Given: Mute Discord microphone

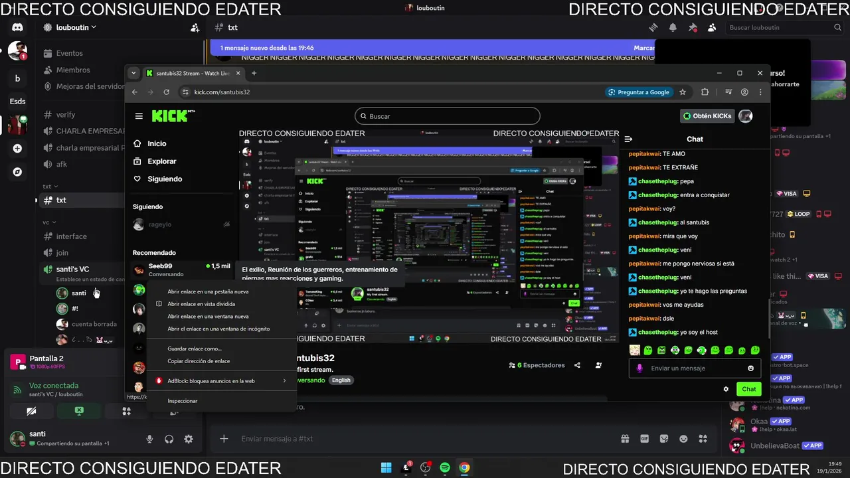Looking at the screenshot, I should coord(149,439).
